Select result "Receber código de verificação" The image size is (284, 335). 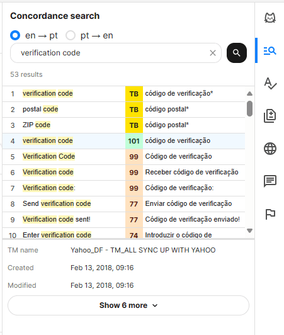pos(191,172)
